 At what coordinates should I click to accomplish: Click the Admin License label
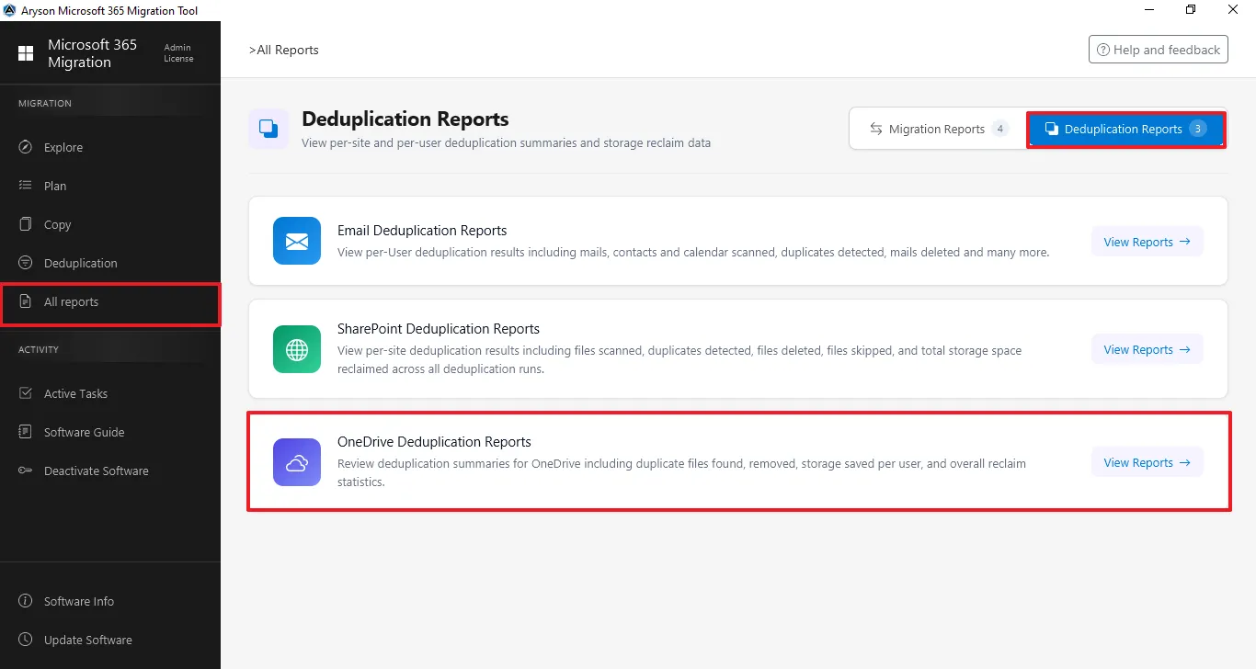pyautogui.click(x=178, y=53)
